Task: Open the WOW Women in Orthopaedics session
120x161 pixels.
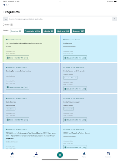Action: click(31, 136)
